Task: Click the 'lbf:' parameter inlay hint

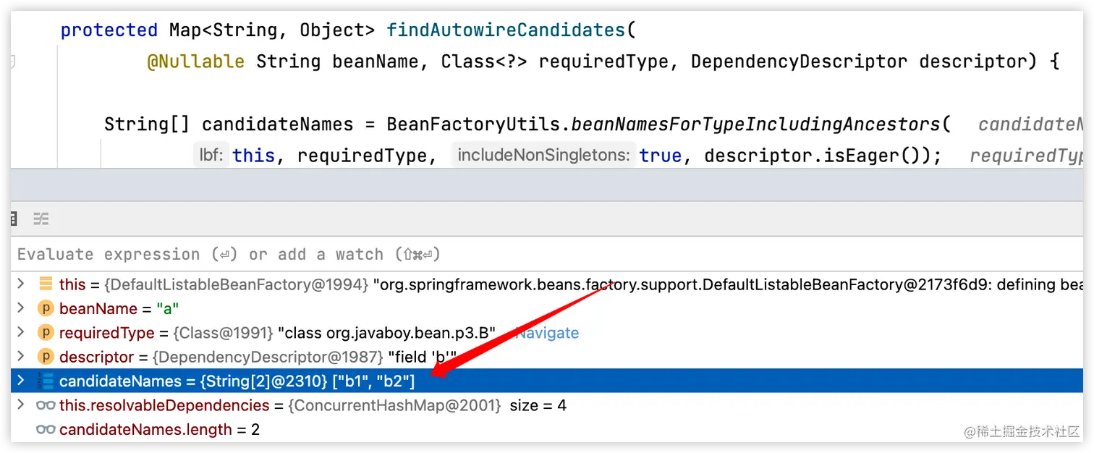Action: click(211, 156)
